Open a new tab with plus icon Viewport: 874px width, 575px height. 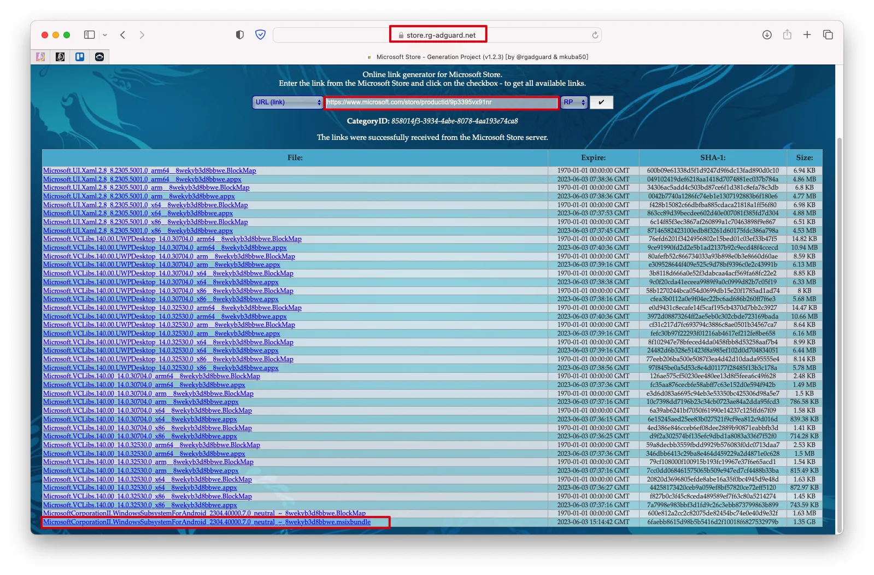point(807,35)
